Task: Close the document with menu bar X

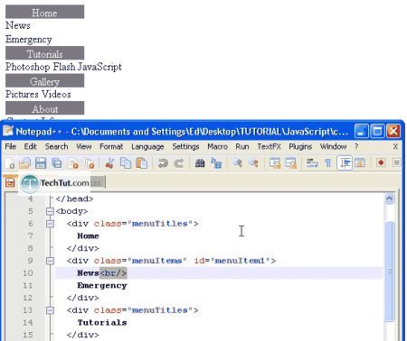Action: [x=395, y=146]
